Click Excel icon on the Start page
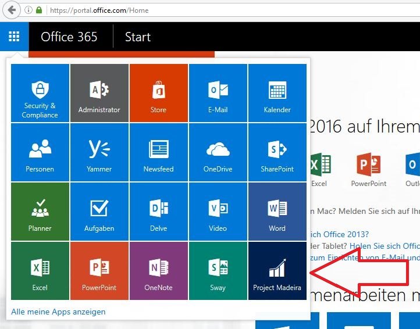 (x=321, y=164)
